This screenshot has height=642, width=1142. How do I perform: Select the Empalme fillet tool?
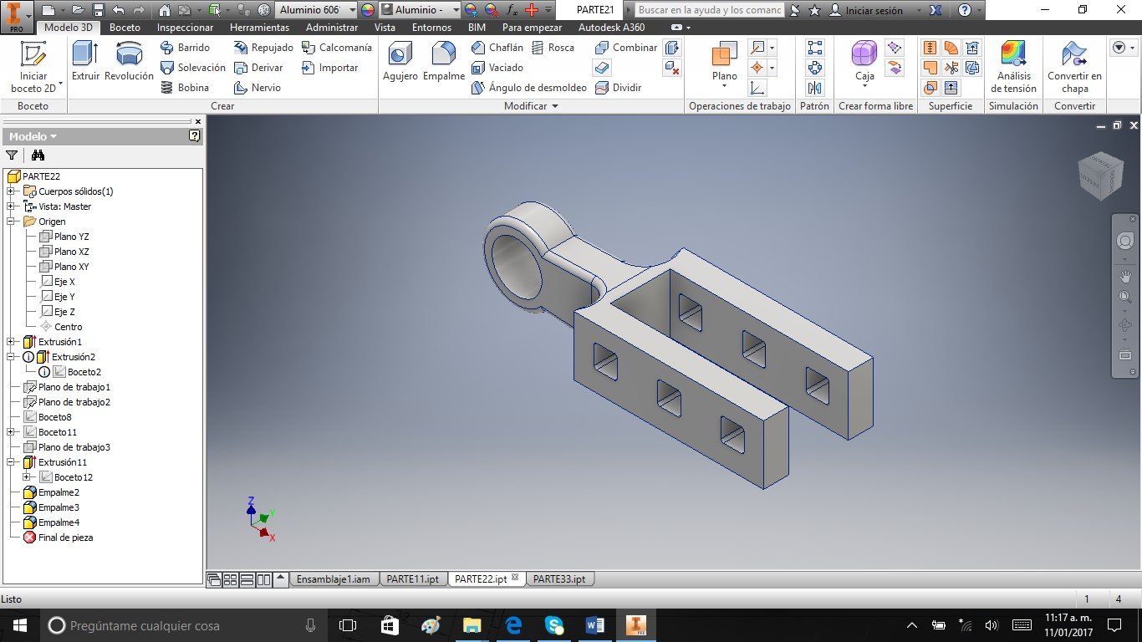(x=444, y=61)
